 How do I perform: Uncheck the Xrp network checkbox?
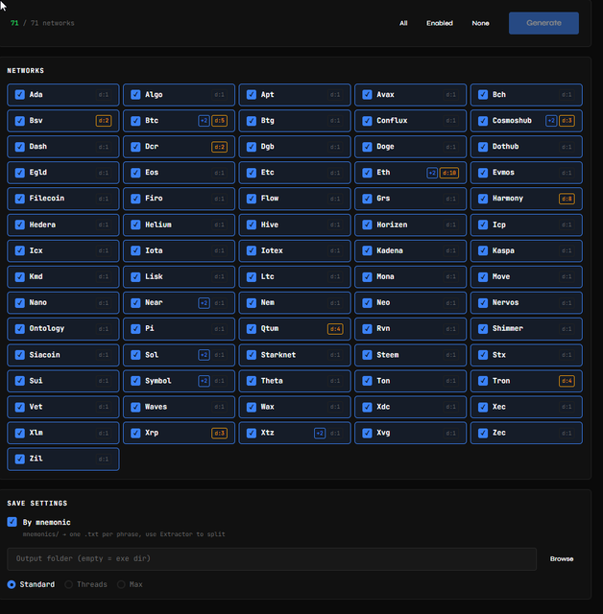pyautogui.click(x=135, y=433)
